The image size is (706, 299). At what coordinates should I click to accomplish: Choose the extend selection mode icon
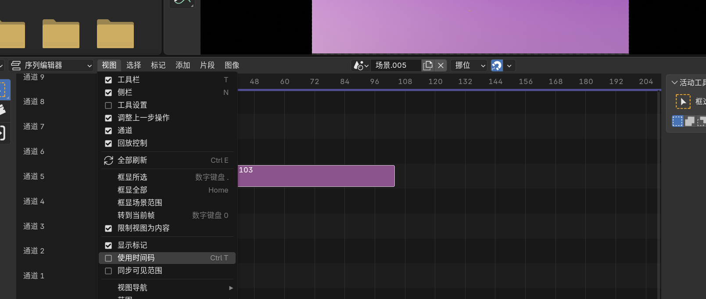coord(690,121)
